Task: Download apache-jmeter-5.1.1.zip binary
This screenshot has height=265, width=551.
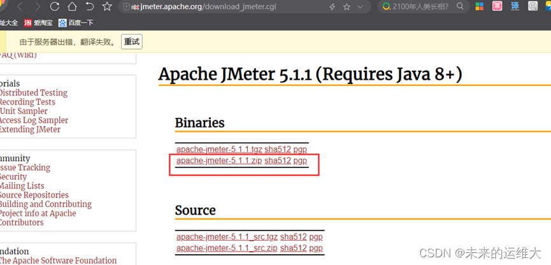Action: [219, 161]
